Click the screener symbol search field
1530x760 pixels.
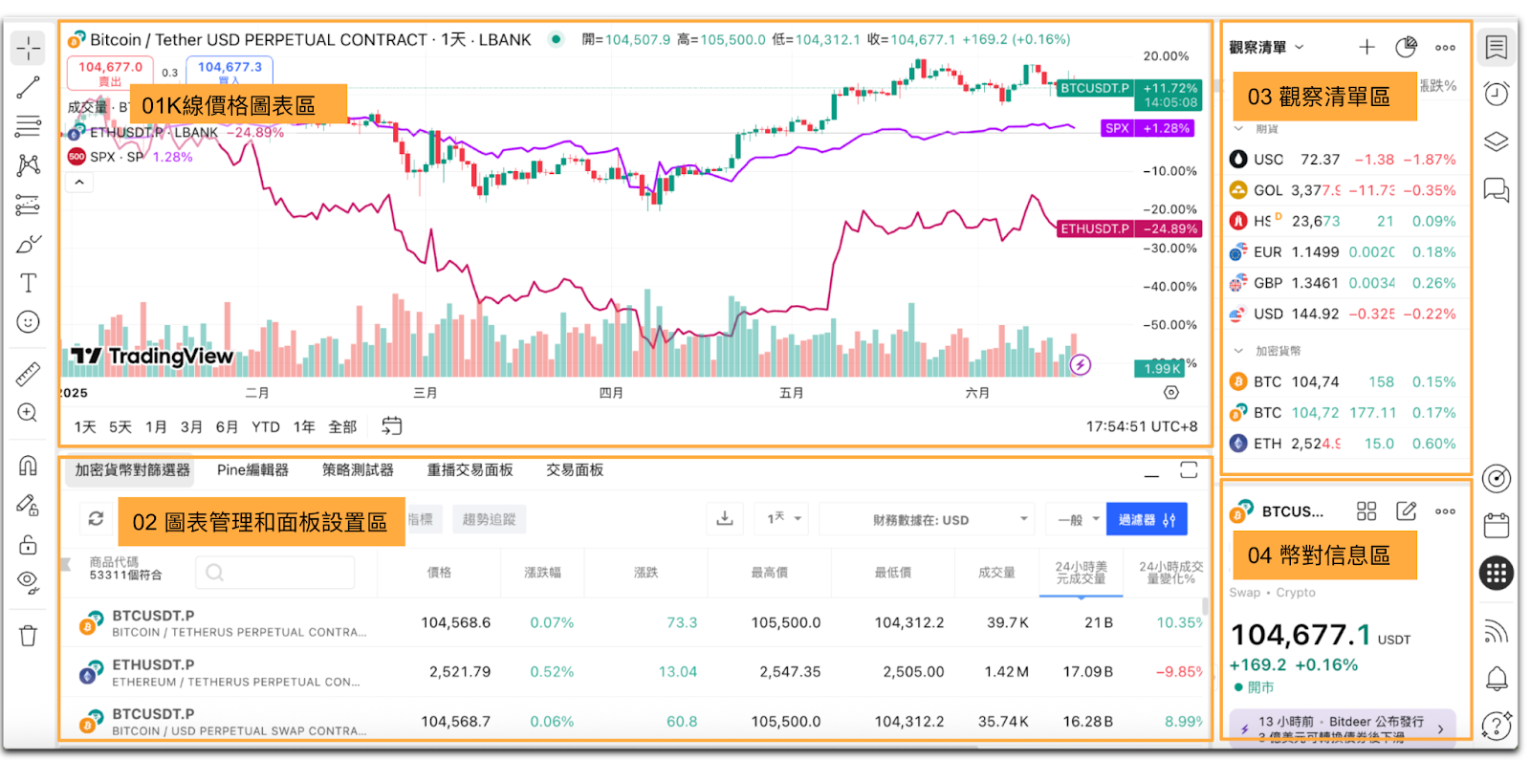point(275,573)
